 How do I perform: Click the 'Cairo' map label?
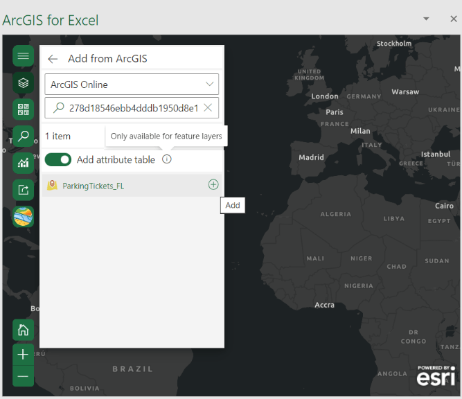click(444, 206)
